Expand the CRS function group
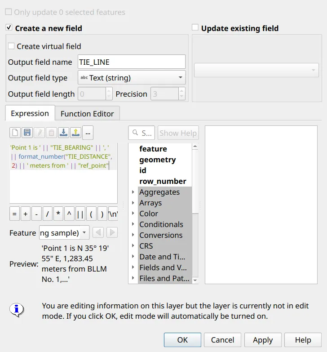 point(133,245)
